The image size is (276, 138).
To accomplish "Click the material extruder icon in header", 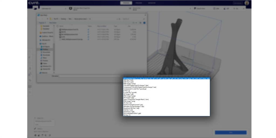I will click(x=71, y=9).
